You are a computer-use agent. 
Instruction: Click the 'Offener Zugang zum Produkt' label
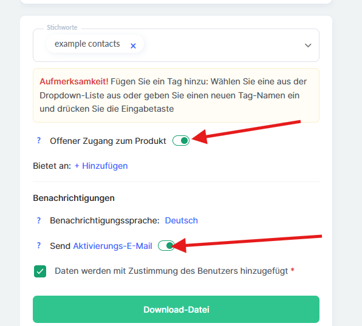coord(108,141)
